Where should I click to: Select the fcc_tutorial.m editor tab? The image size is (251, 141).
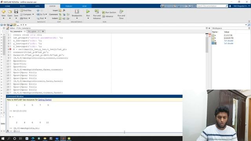(16, 31)
